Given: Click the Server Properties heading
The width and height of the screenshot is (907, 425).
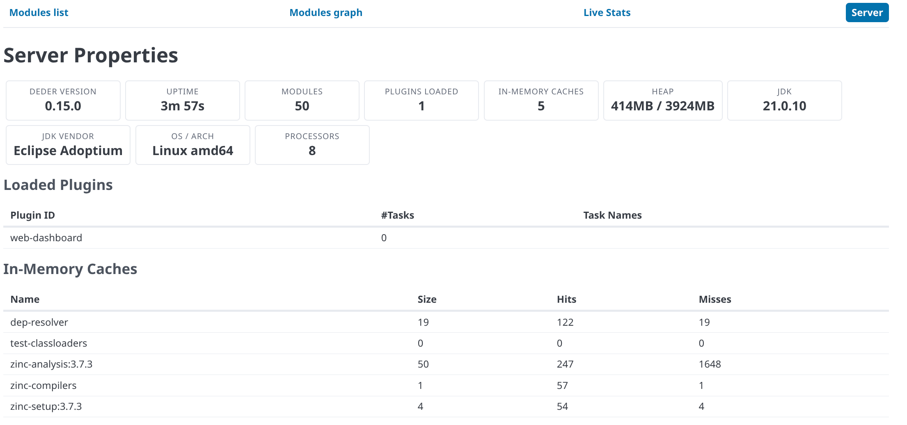Looking at the screenshot, I should 91,55.
